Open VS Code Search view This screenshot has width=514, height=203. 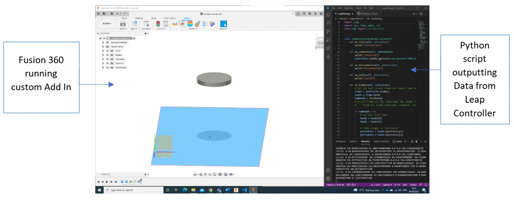point(328,23)
